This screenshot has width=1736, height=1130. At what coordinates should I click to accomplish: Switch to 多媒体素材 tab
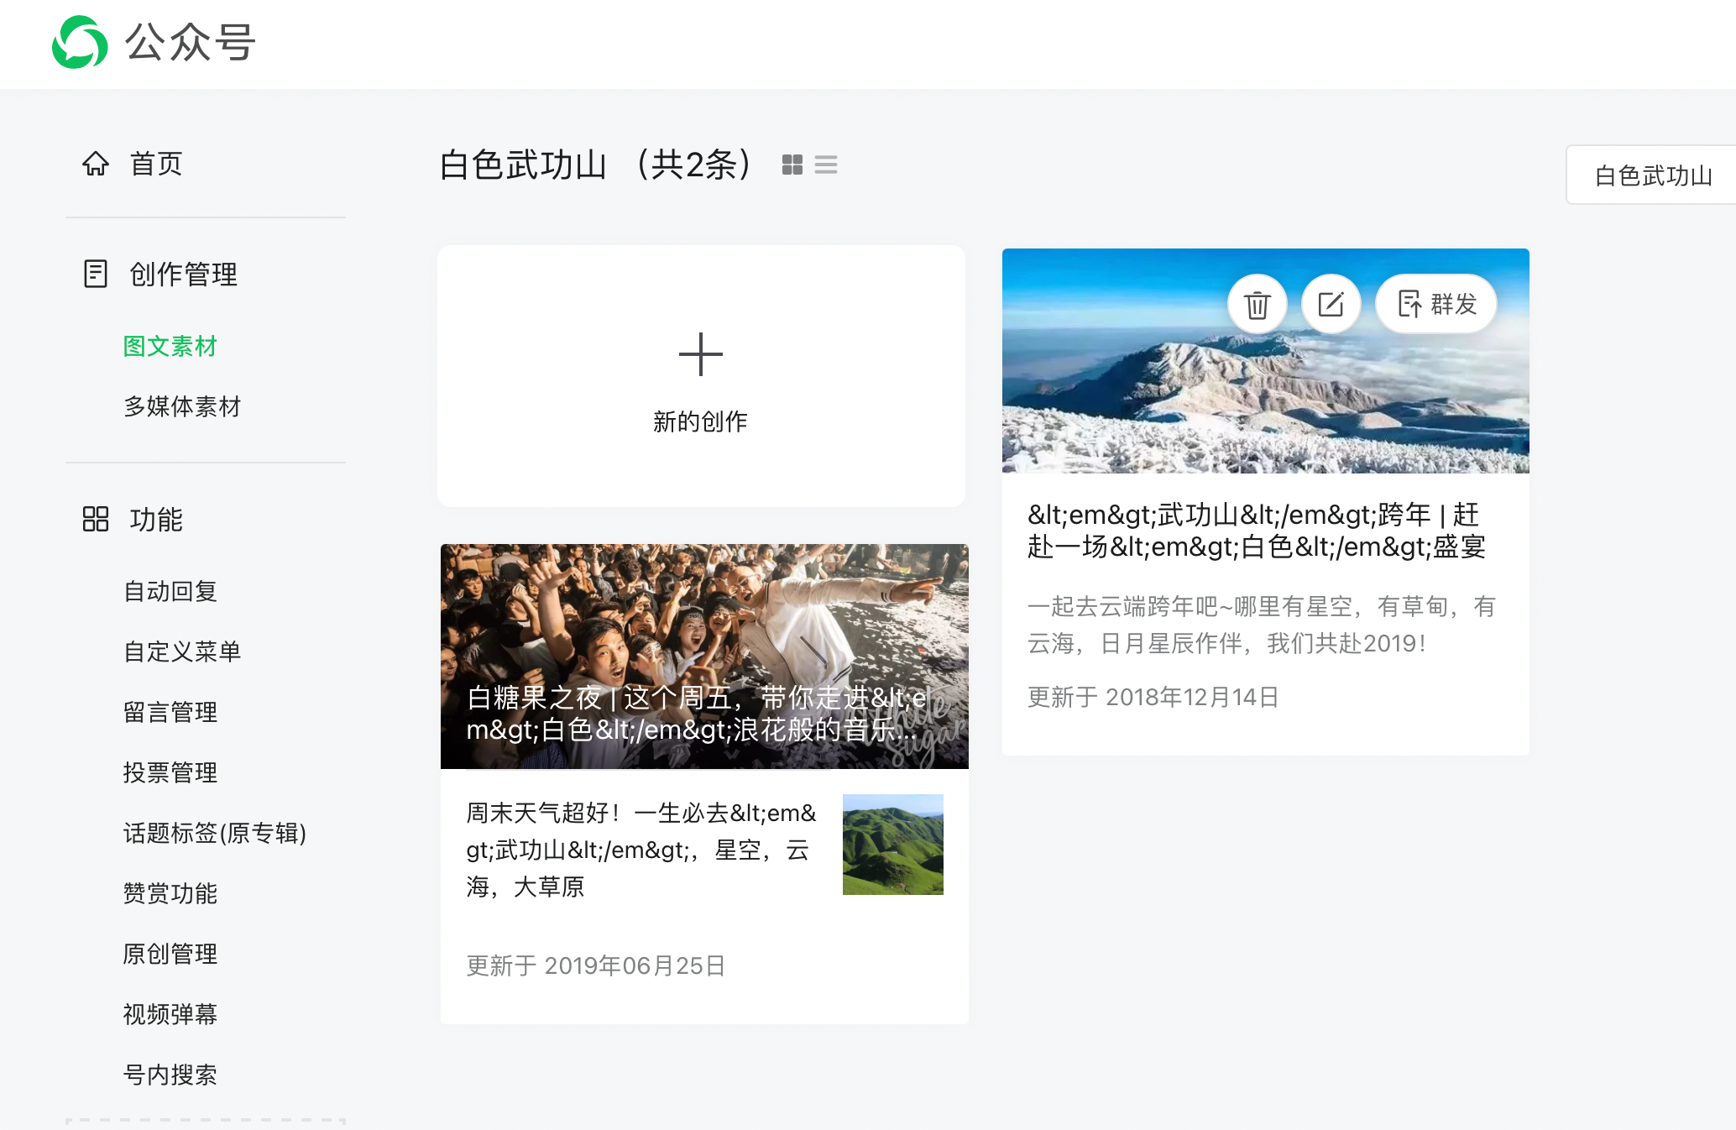[x=181, y=407]
